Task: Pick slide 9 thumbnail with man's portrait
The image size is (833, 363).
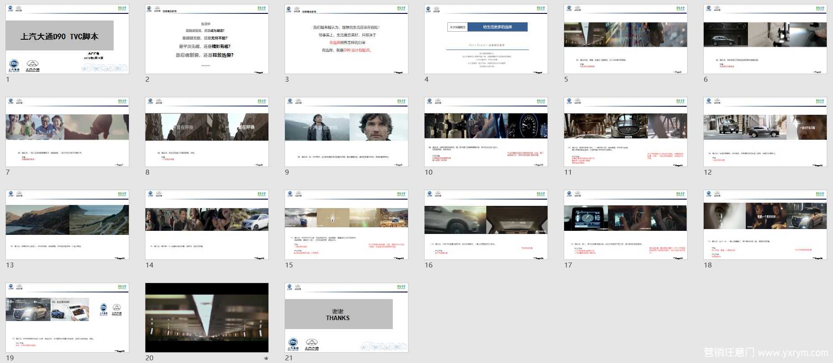Action: pyautogui.click(x=347, y=132)
